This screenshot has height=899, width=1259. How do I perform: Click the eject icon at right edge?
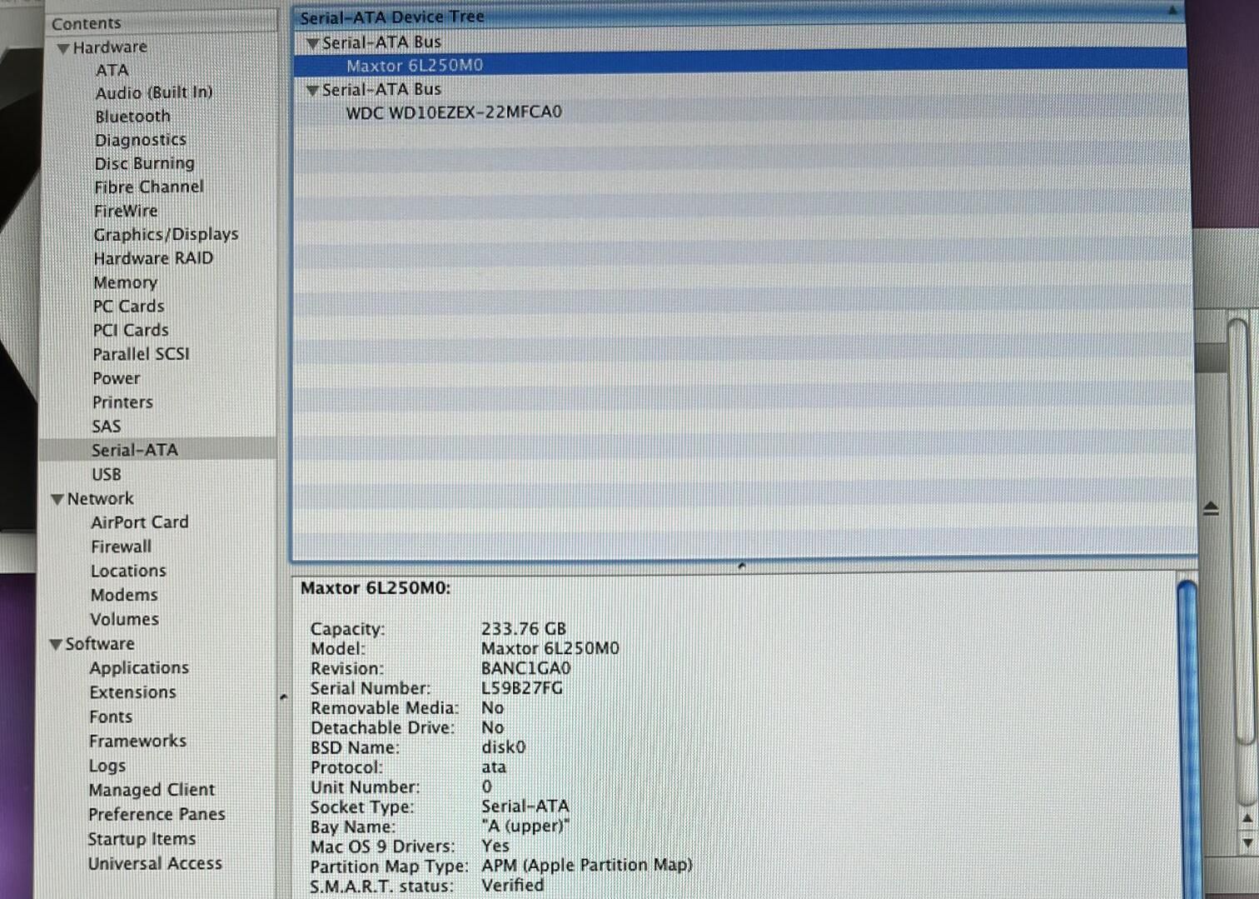pyautogui.click(x=1212, y=508)
